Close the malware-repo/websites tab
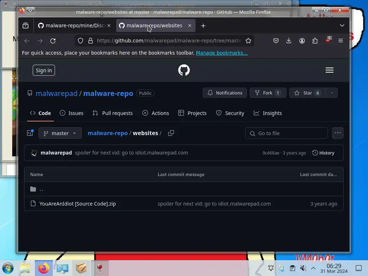 pos(190,26)
